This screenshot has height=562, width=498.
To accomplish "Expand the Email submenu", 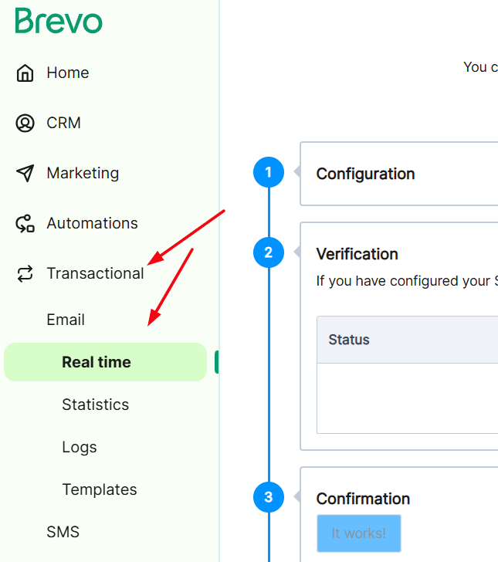I will (66, 320).
